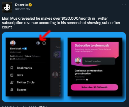Open the Twitter Circle menu item
Screen dimensions: 129x107
26,82
